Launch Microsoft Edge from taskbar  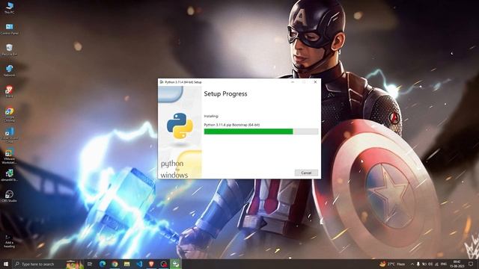[x=103, y=264]
